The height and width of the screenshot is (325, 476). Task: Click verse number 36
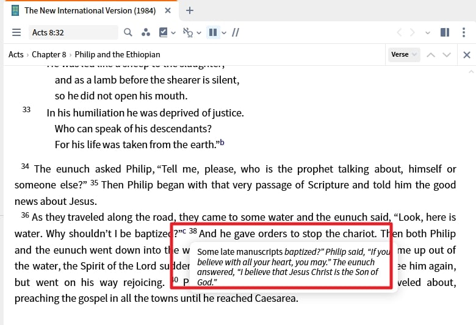click(25, 215)
